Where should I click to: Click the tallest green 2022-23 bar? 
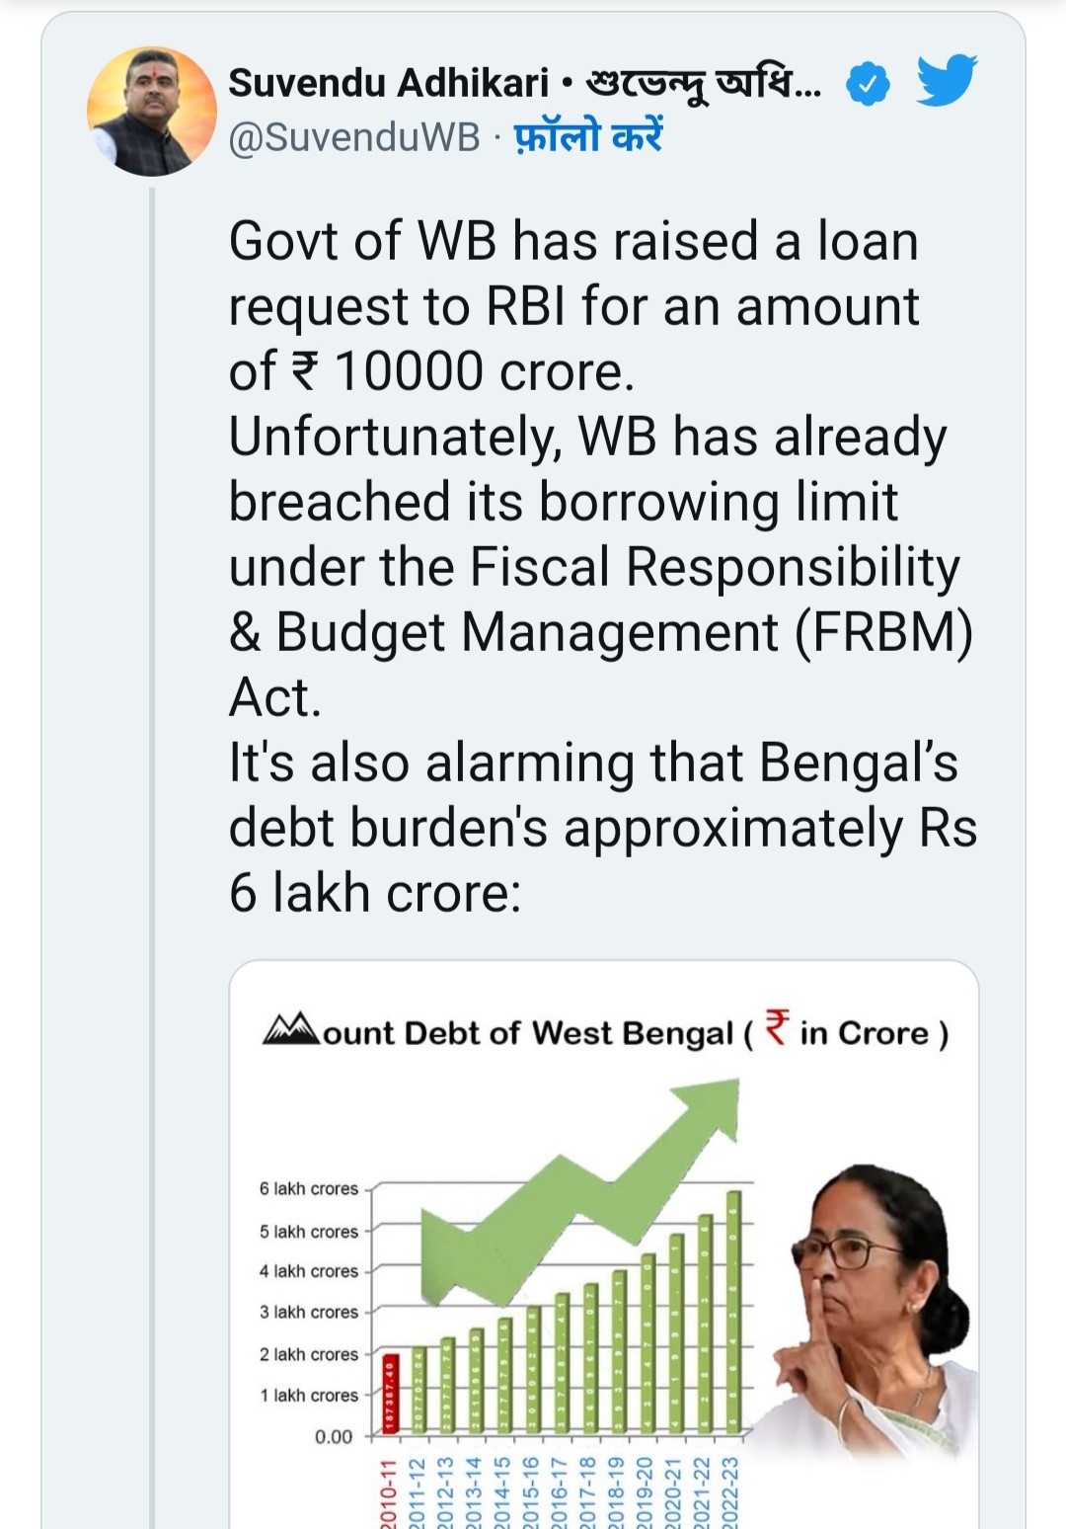pyautogui.click(x=732, y=1312)
